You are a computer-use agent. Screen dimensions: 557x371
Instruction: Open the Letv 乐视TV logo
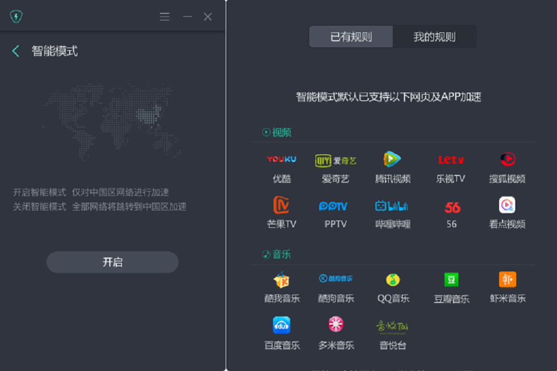(x=451, y=159)
